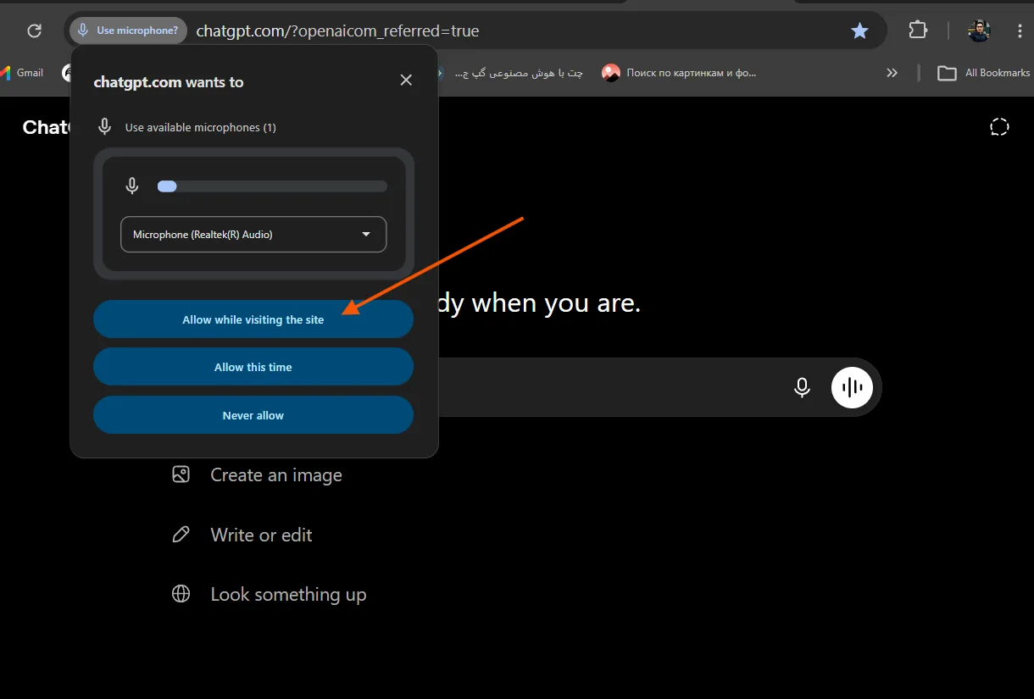Open Chrome's three-dot menu
This screenshot has width=1034, height=699.
click(1020, 31)
